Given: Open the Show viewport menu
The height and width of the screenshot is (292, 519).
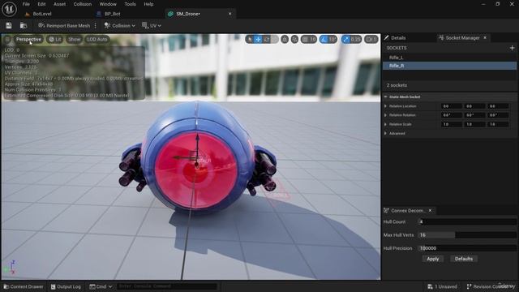Looking at the screenshot, I should pos(74,40).
